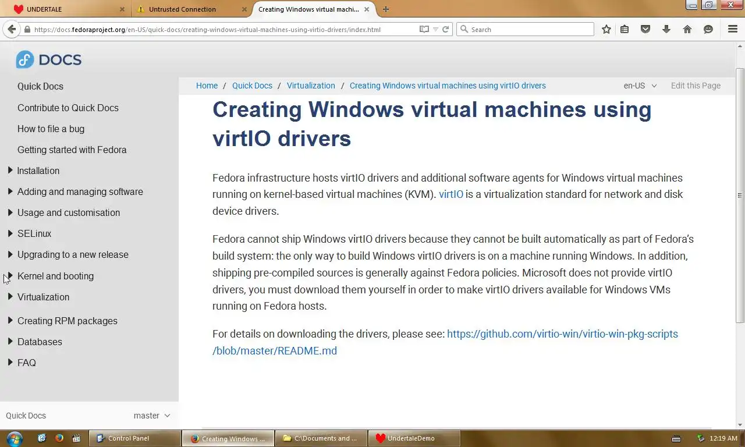This screenshot has width=745, height=447.
Task: Open the master version dropdown
Action: point(152,416)
